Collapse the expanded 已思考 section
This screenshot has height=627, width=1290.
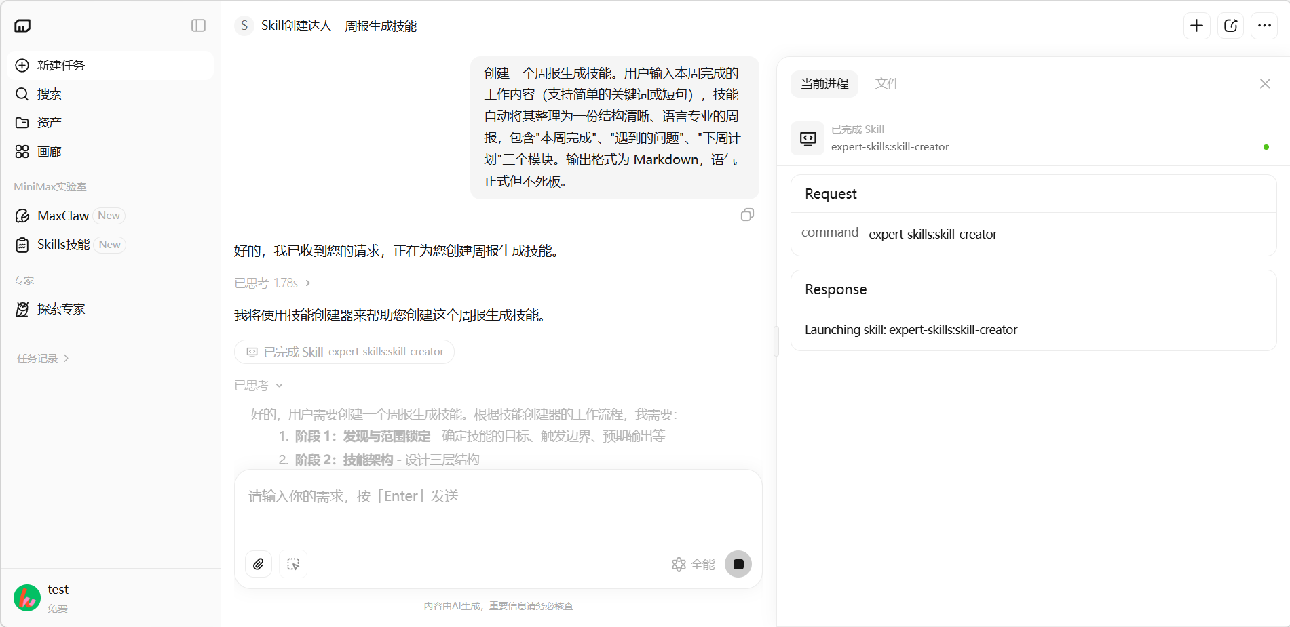pyautogui.click(x=259, y=386)
